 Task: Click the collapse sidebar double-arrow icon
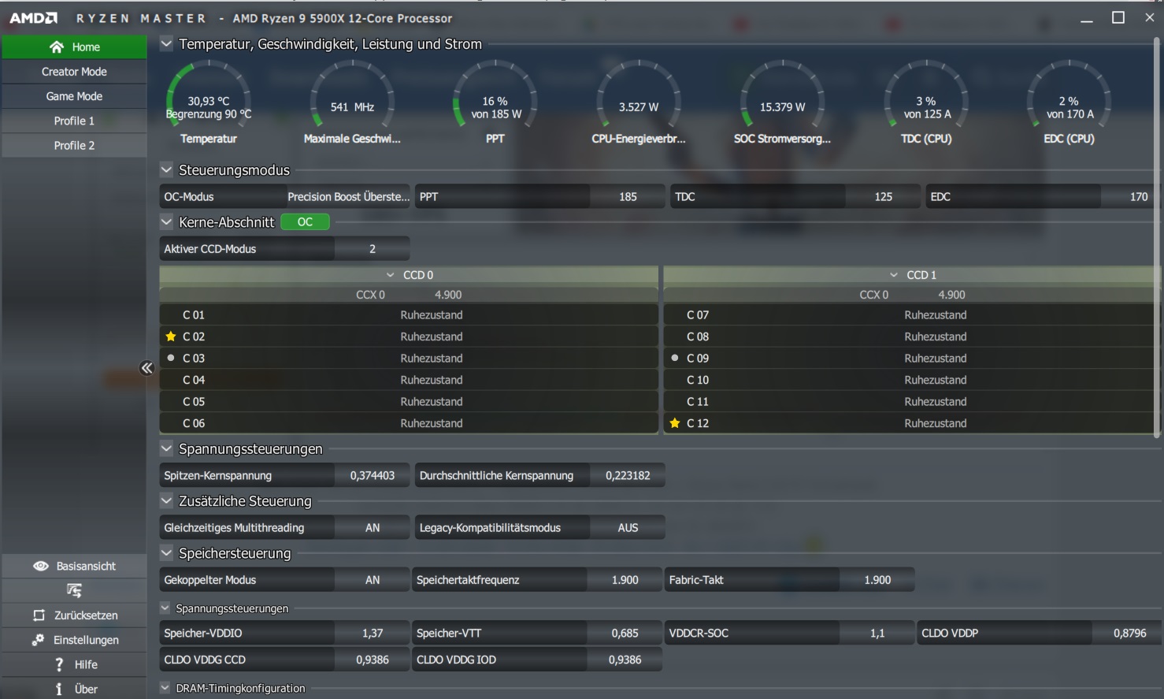146,368
